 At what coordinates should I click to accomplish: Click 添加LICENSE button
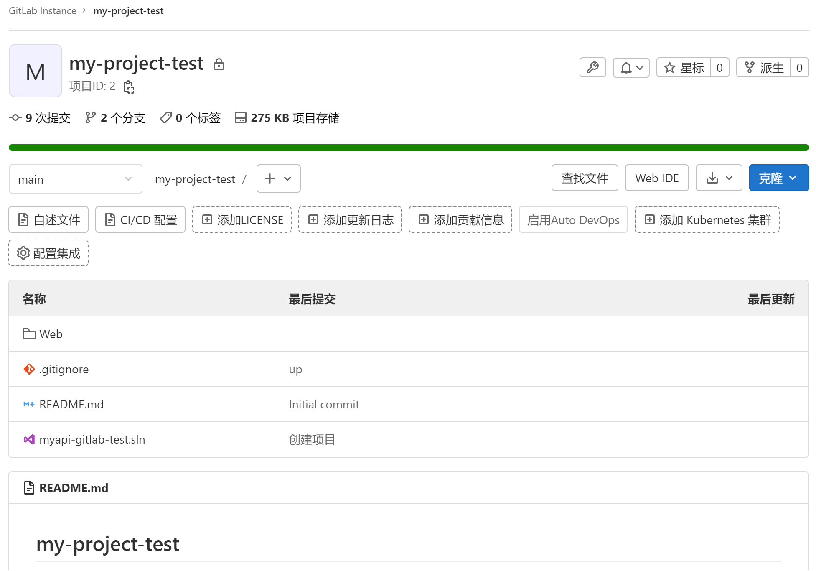tap(242, 220)
